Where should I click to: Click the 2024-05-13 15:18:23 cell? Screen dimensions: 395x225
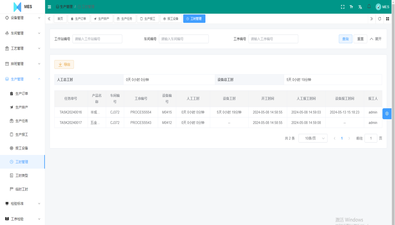click(x=344, y=112)
